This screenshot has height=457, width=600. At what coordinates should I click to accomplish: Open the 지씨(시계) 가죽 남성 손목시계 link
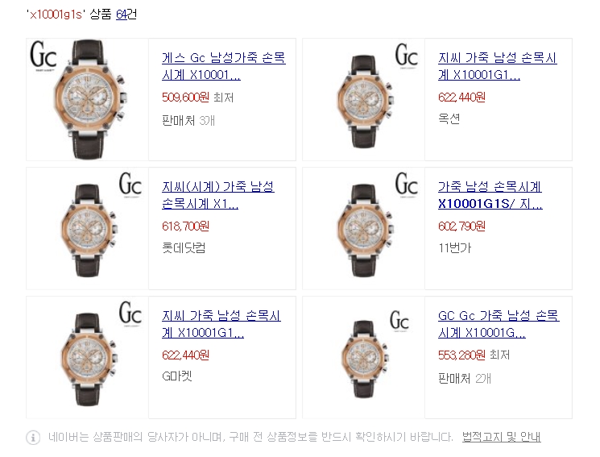(x=218, y=195)
